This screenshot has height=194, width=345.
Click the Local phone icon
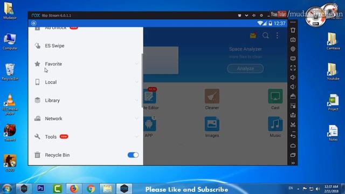click(x=37, y=82)
